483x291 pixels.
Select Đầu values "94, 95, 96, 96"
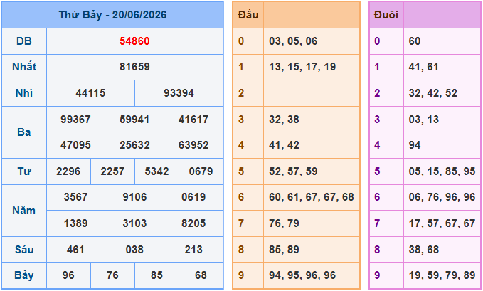click(x=302, y=275)
